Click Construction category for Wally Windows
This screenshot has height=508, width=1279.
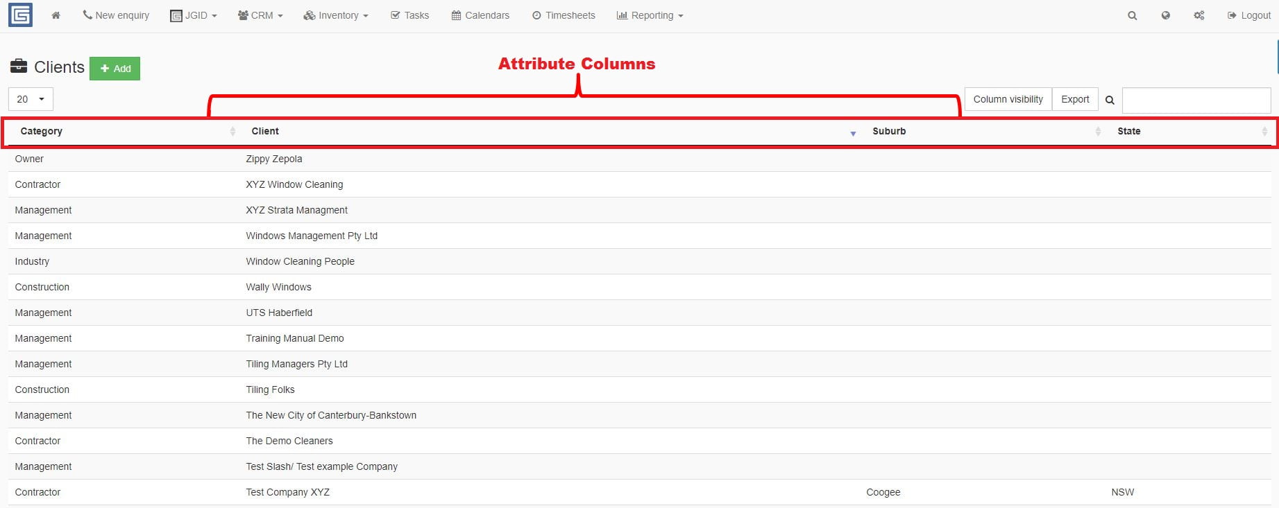42,287
